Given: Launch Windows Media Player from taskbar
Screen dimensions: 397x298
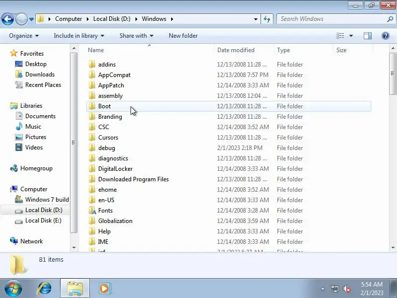Looking at the screenshot, I should (x=104, y=289).
